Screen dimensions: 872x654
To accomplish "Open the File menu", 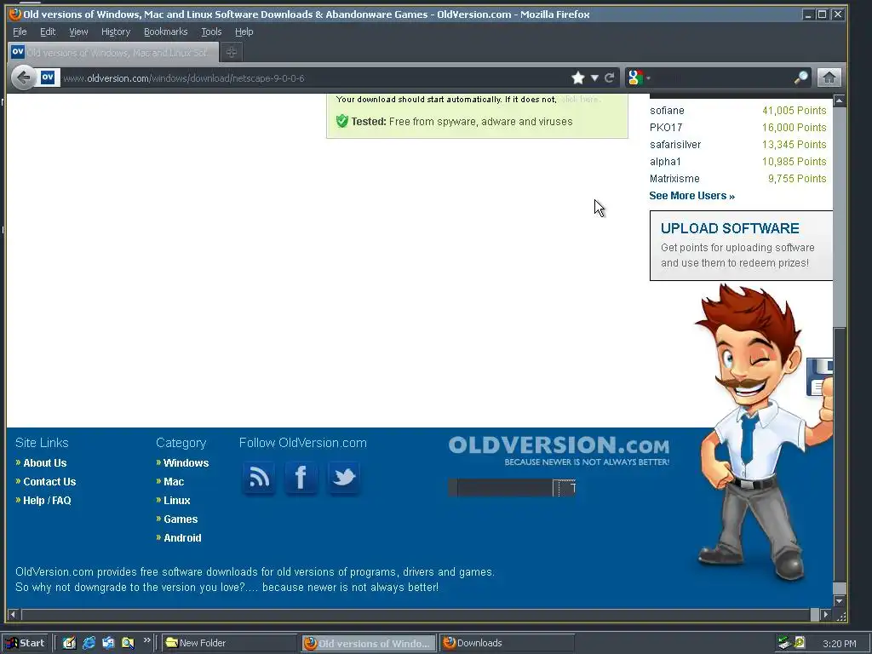I will pos(20,32).
